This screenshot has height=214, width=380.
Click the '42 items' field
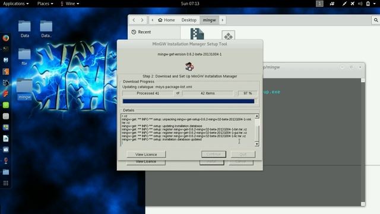point(208,93)
